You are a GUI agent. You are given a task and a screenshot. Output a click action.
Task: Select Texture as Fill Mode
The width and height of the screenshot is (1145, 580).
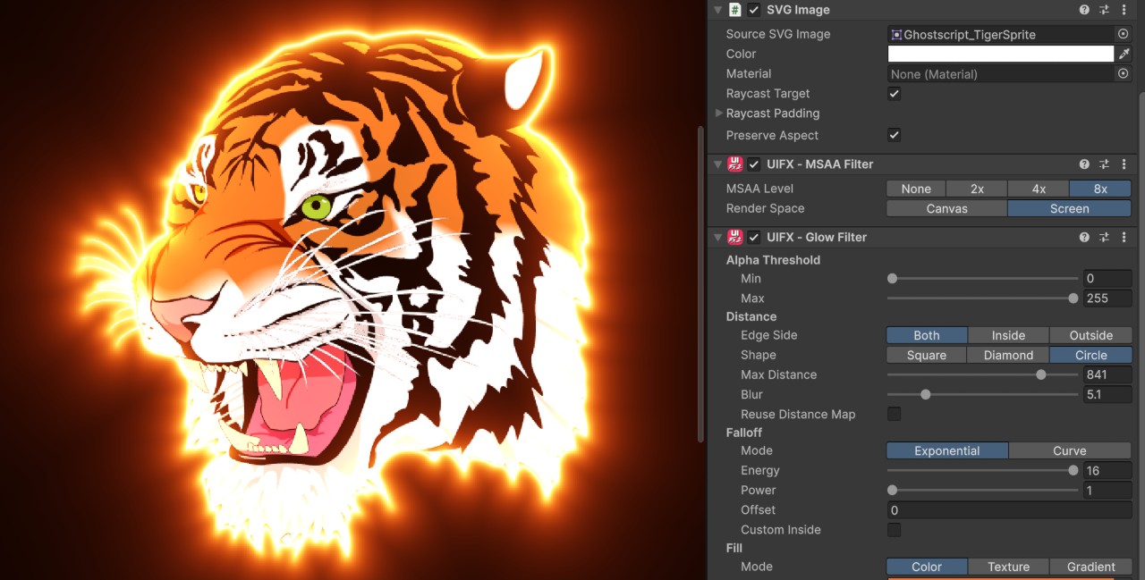tap(1008, 567)
